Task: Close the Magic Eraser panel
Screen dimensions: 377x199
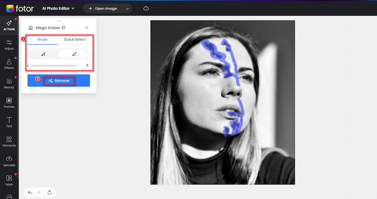Action: click(x=87, y=28)
